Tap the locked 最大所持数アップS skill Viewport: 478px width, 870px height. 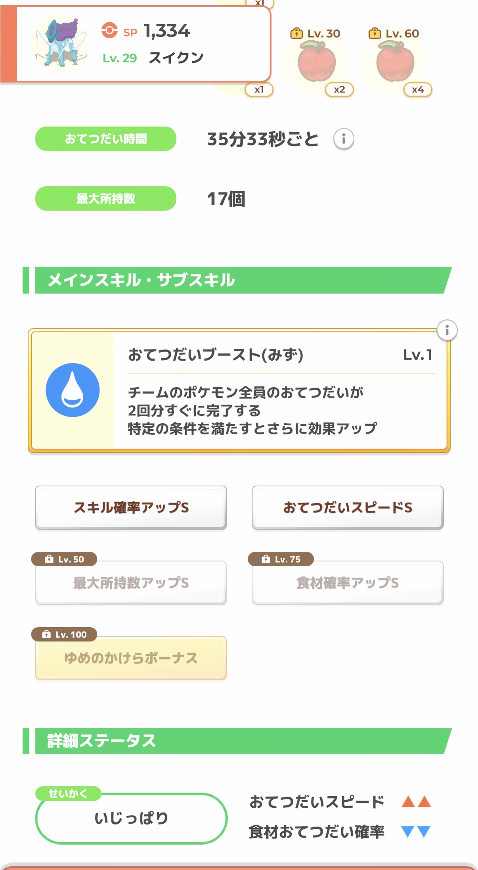coord(131,583)
